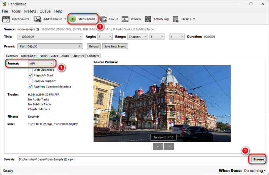Image resolution: width=269 pixels, height=175 pixels.
Task: Click the H.264 (x264), 30 FPS PFR text
Action: [44, 95]
